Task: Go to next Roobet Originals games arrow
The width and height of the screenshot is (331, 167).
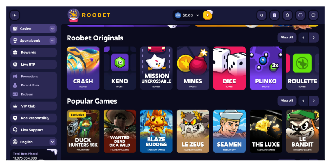Action: pyautogui.click(x=314, y=38)
